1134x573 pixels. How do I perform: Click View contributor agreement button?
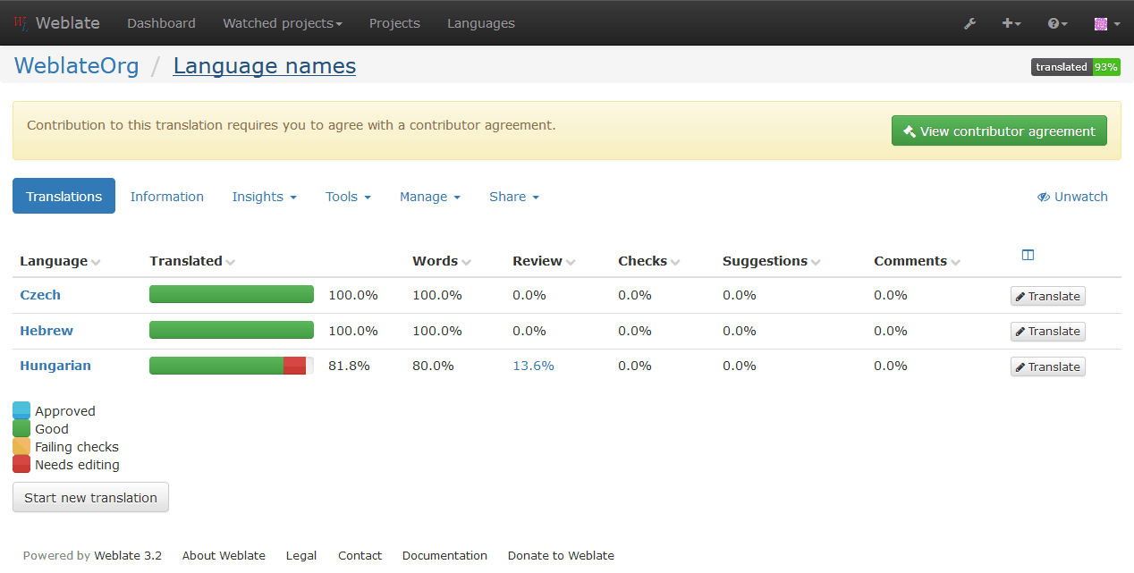(999, 131)
